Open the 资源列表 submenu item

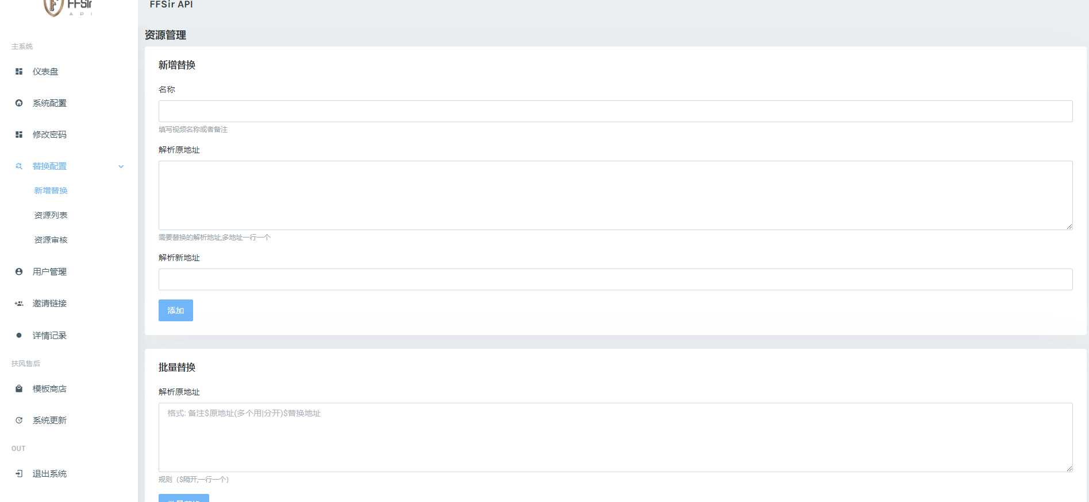51,215
